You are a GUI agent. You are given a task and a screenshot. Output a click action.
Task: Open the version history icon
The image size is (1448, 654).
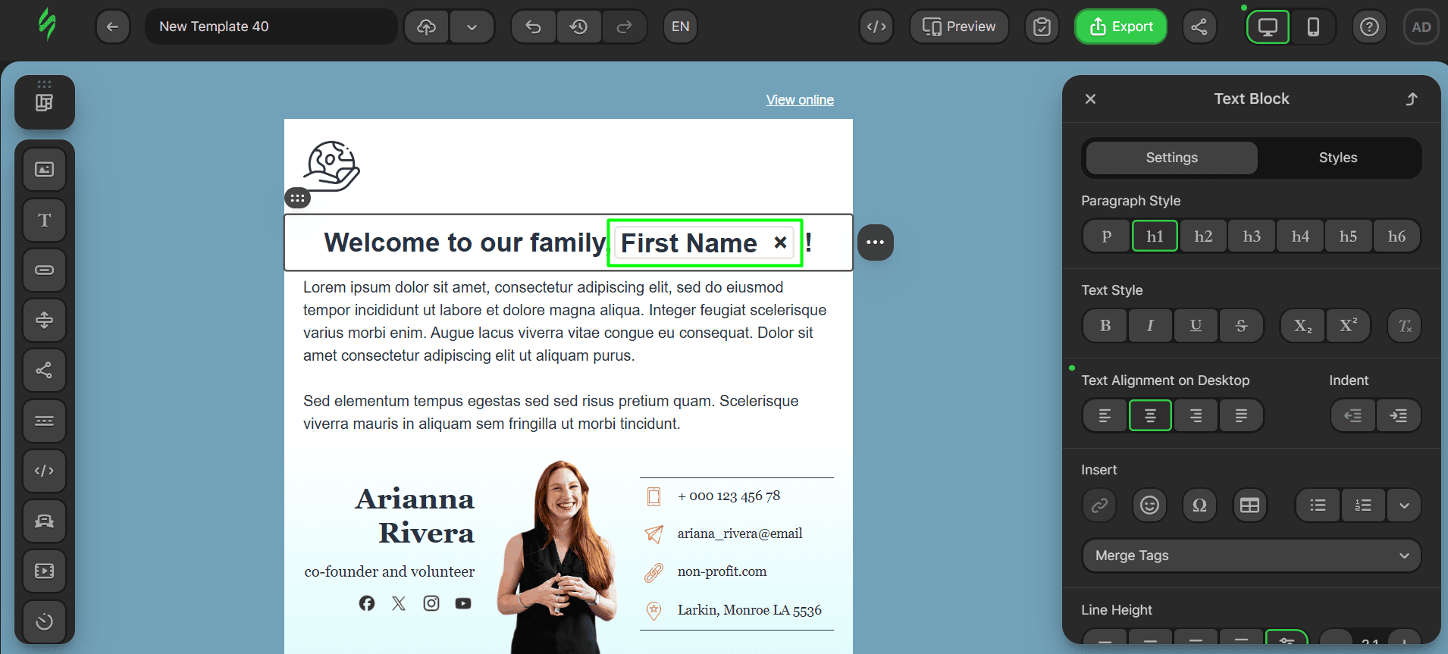click(579, 27)
